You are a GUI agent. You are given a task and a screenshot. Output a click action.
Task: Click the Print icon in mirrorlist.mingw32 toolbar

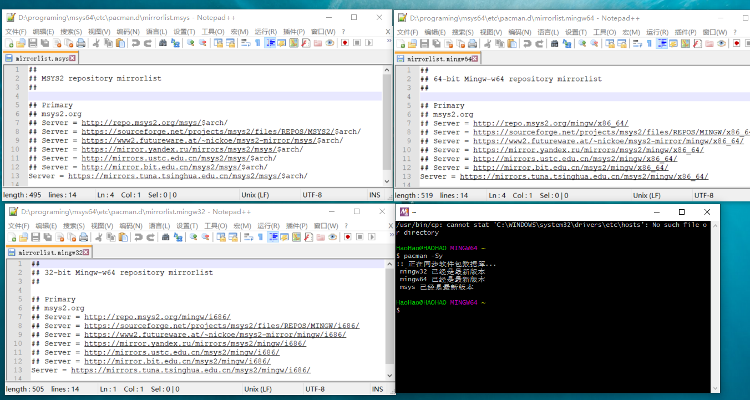[x=83, y=237]
